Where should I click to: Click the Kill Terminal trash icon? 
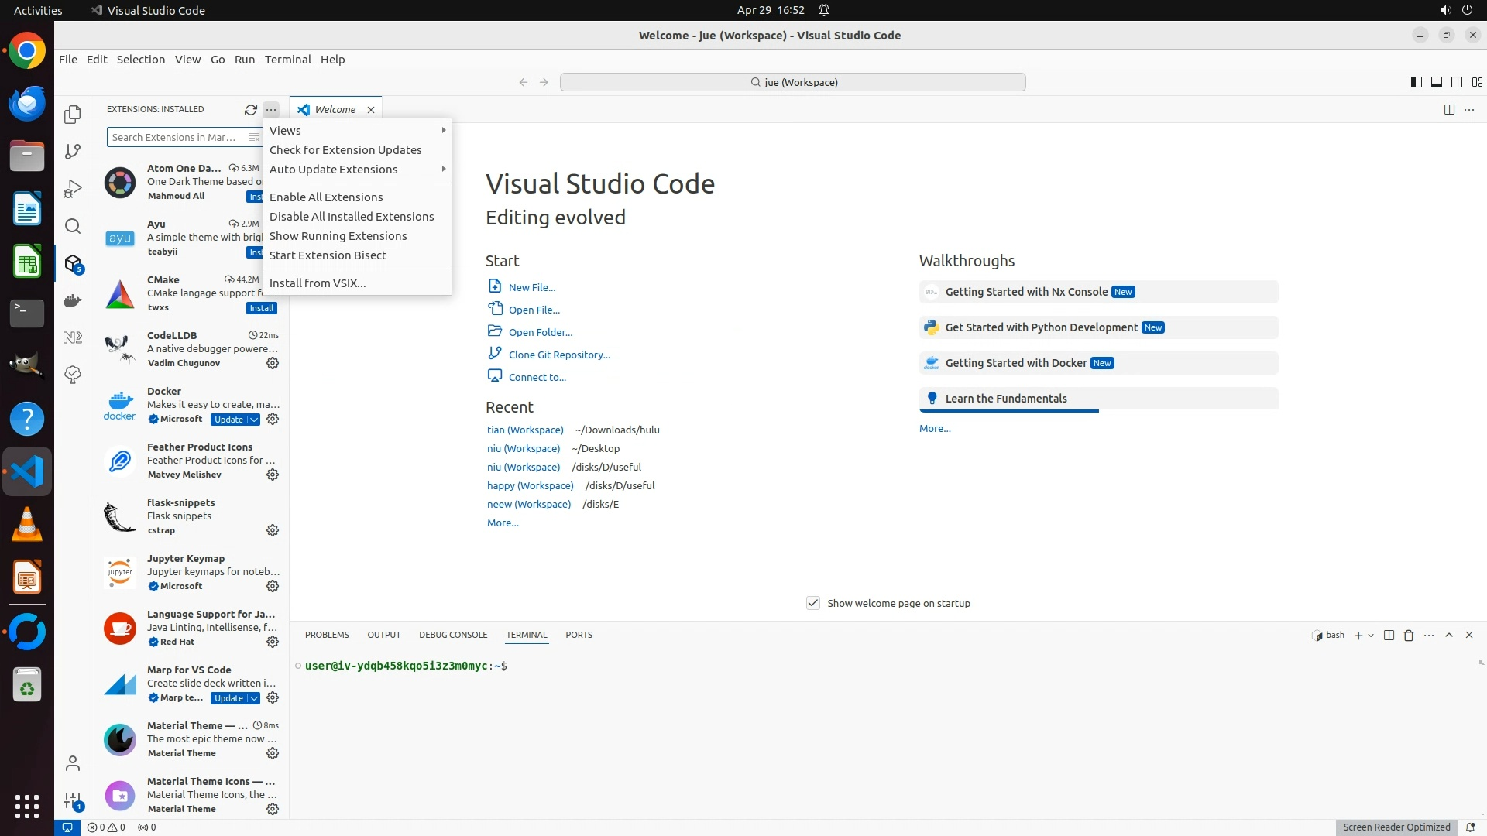pyautogui.click(x=1409, y=636)
